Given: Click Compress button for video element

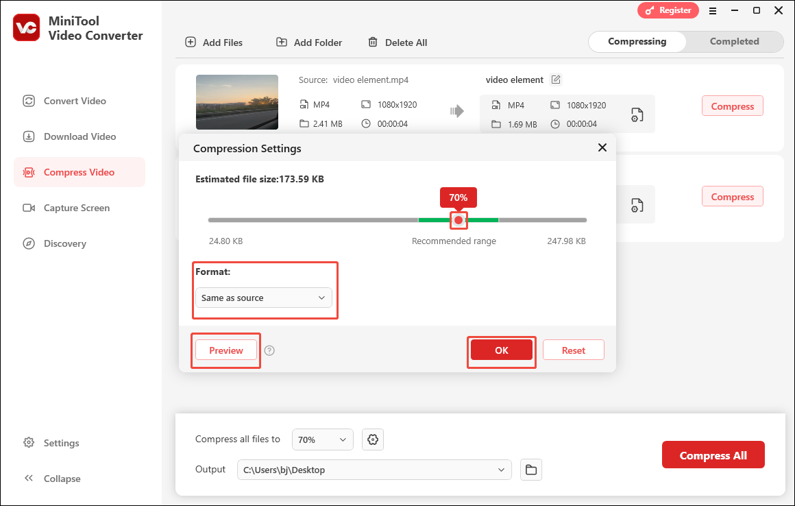Looking at the screenshot, I should (x=732, y=106).
